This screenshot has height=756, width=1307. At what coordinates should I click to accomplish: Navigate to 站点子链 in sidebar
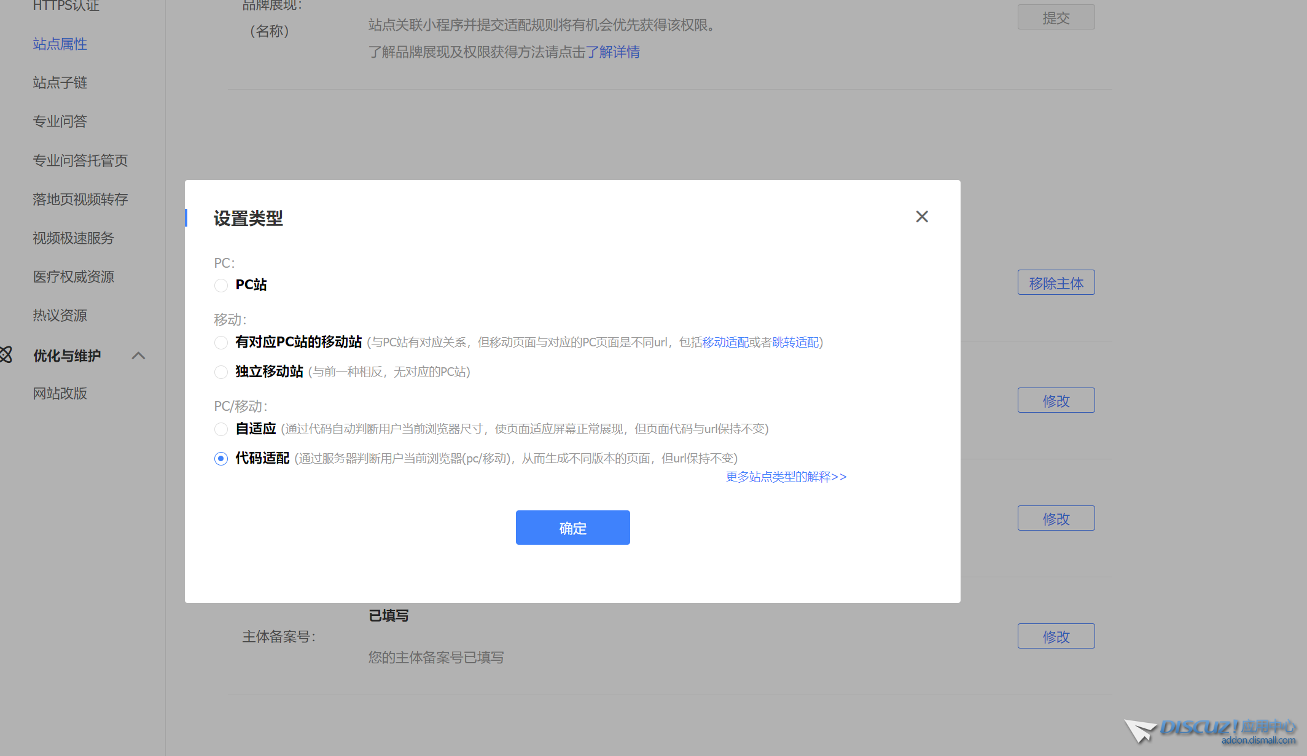click(60, 82)
